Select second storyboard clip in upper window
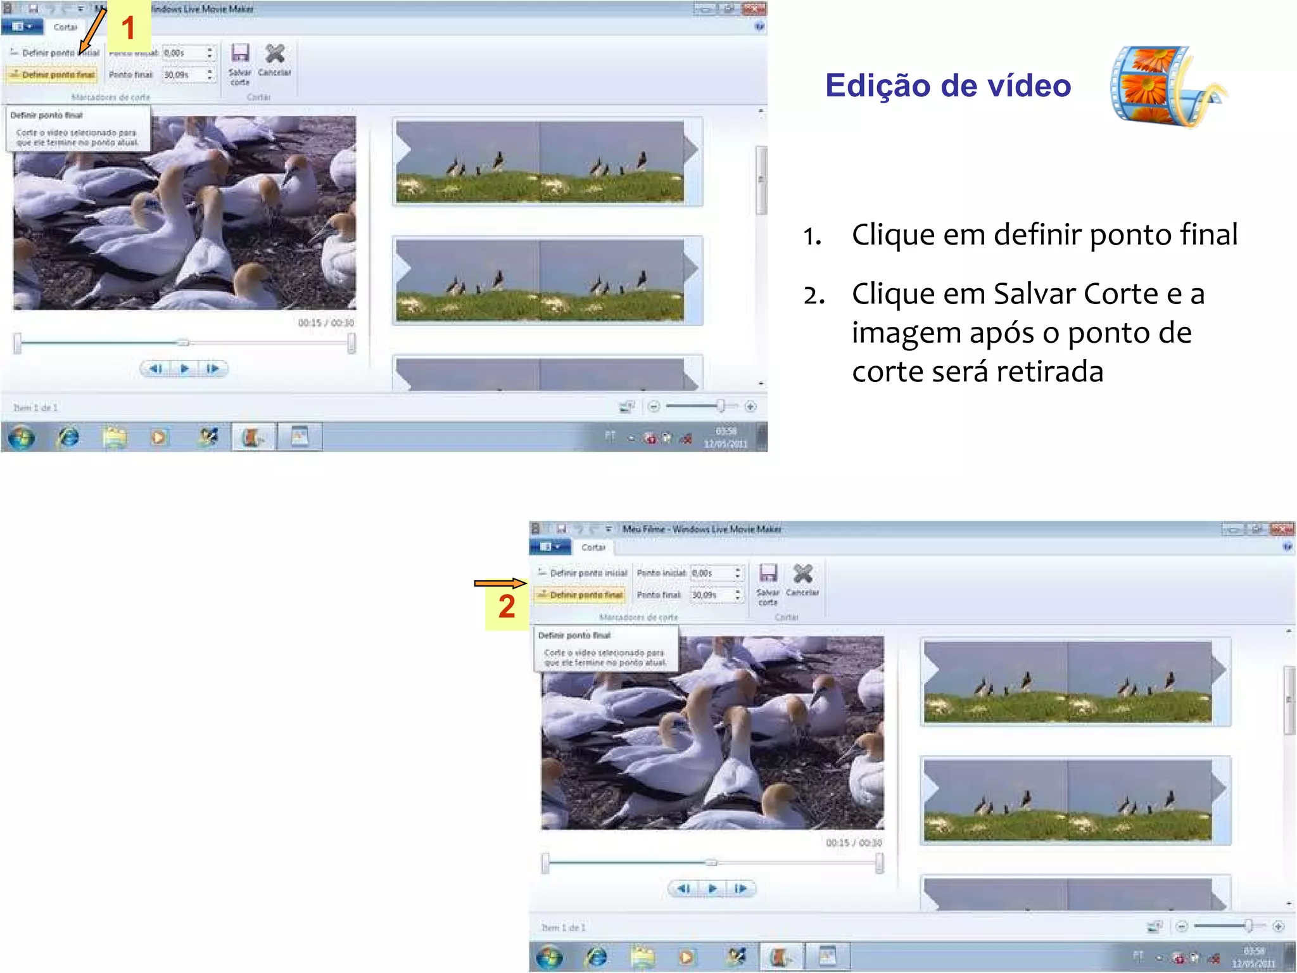Viewport: 1297px width, 973px height. [547, 280]
